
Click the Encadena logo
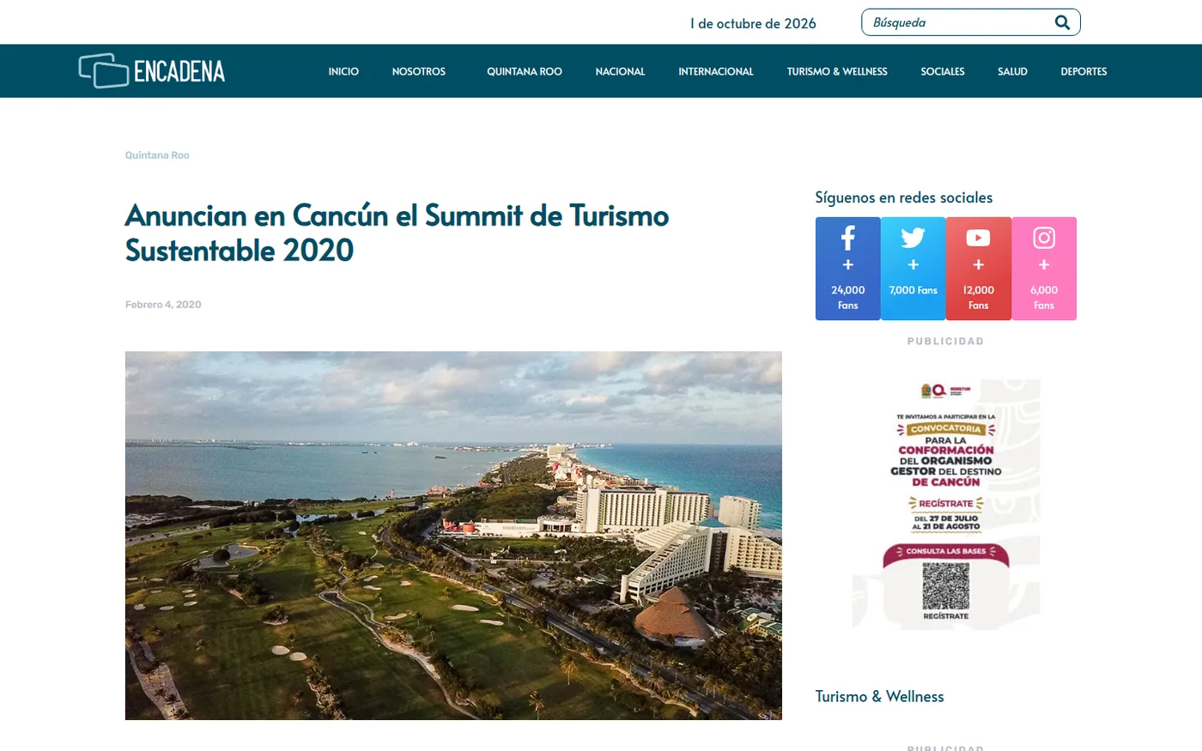152,70
